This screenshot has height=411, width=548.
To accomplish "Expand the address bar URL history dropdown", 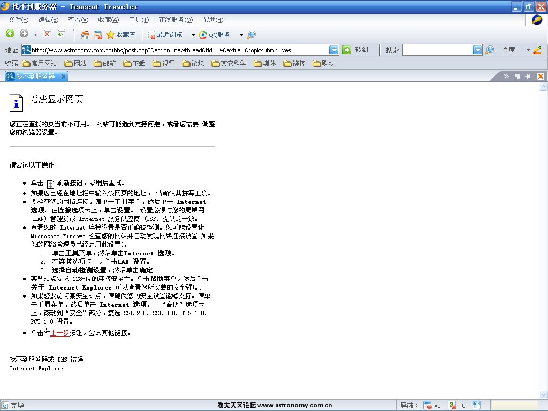I will coord(334,50).
